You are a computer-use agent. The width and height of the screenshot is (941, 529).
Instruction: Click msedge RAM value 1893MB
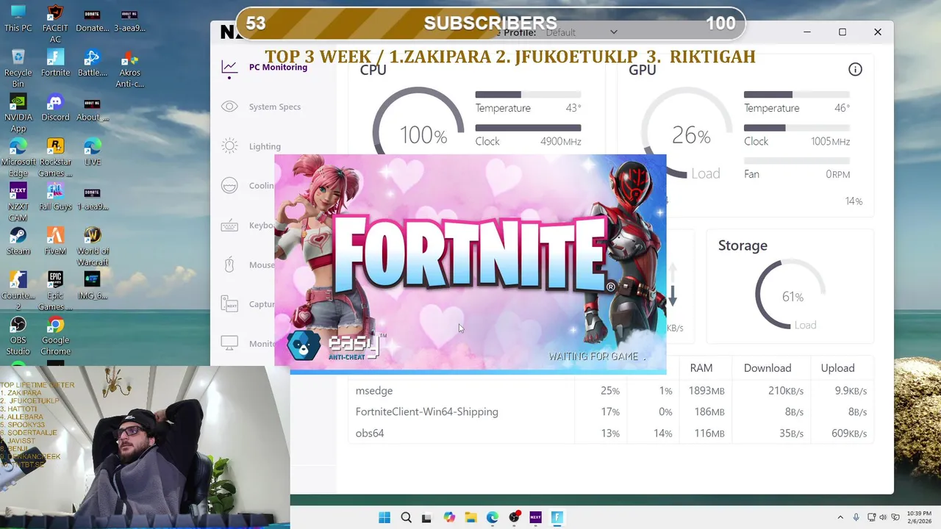click(x=705, y=391)
